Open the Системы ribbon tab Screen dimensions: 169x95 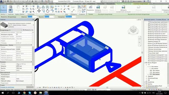point(28,4)
